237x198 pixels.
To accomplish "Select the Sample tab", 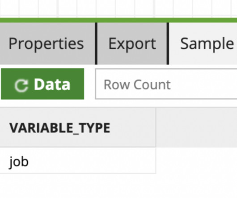I will tap(203, 43).
